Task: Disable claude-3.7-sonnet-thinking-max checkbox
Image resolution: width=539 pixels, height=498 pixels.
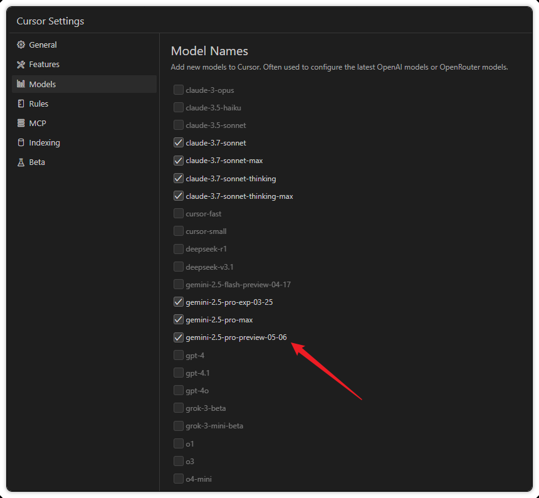Action: 179,196
